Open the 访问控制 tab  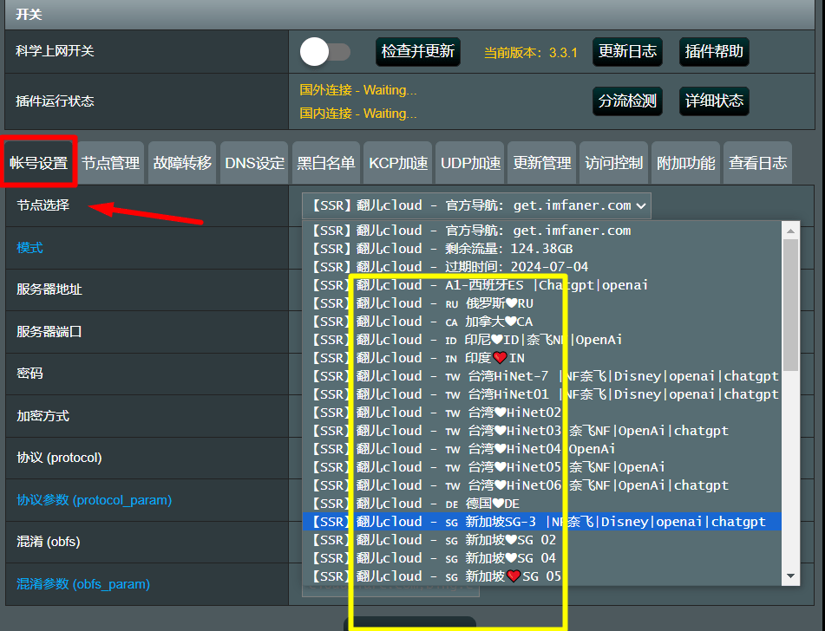613,162
